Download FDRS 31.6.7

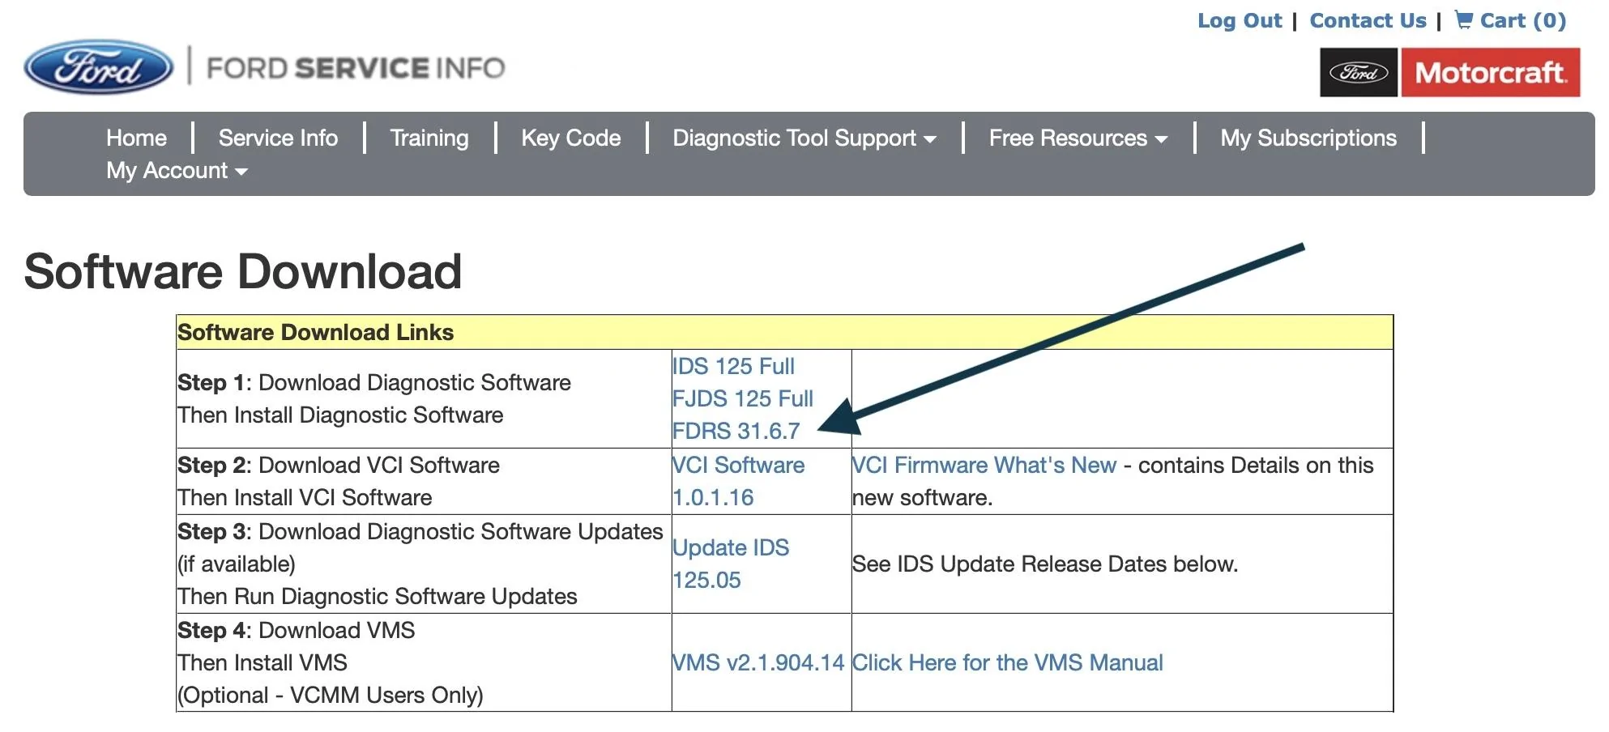pyautogui.click(x=736, y=431)
